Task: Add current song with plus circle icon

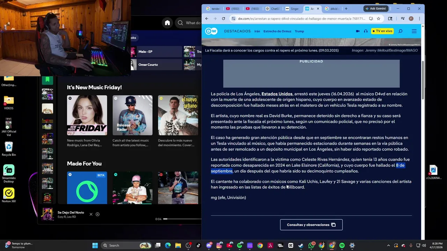Action: tap(97, 214)
